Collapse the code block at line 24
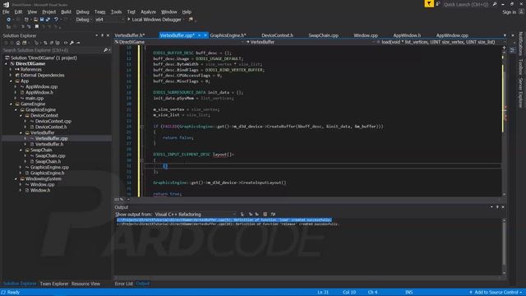 point(142,127)
